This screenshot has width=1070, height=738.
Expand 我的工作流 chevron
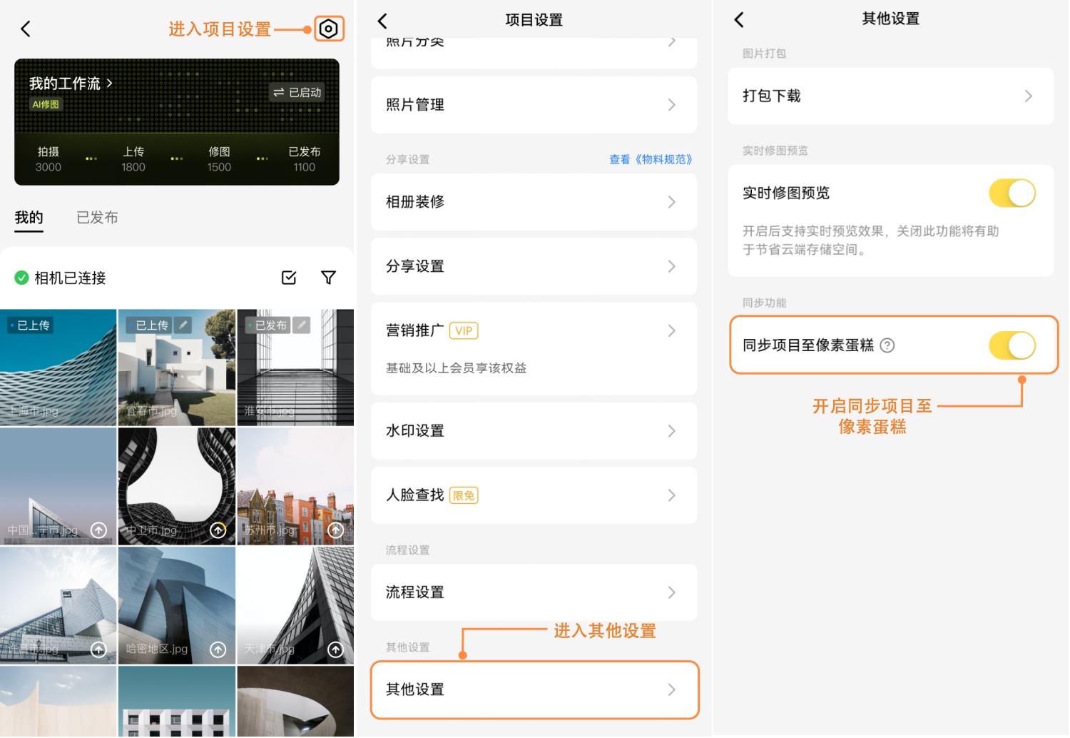coord(109,84)
